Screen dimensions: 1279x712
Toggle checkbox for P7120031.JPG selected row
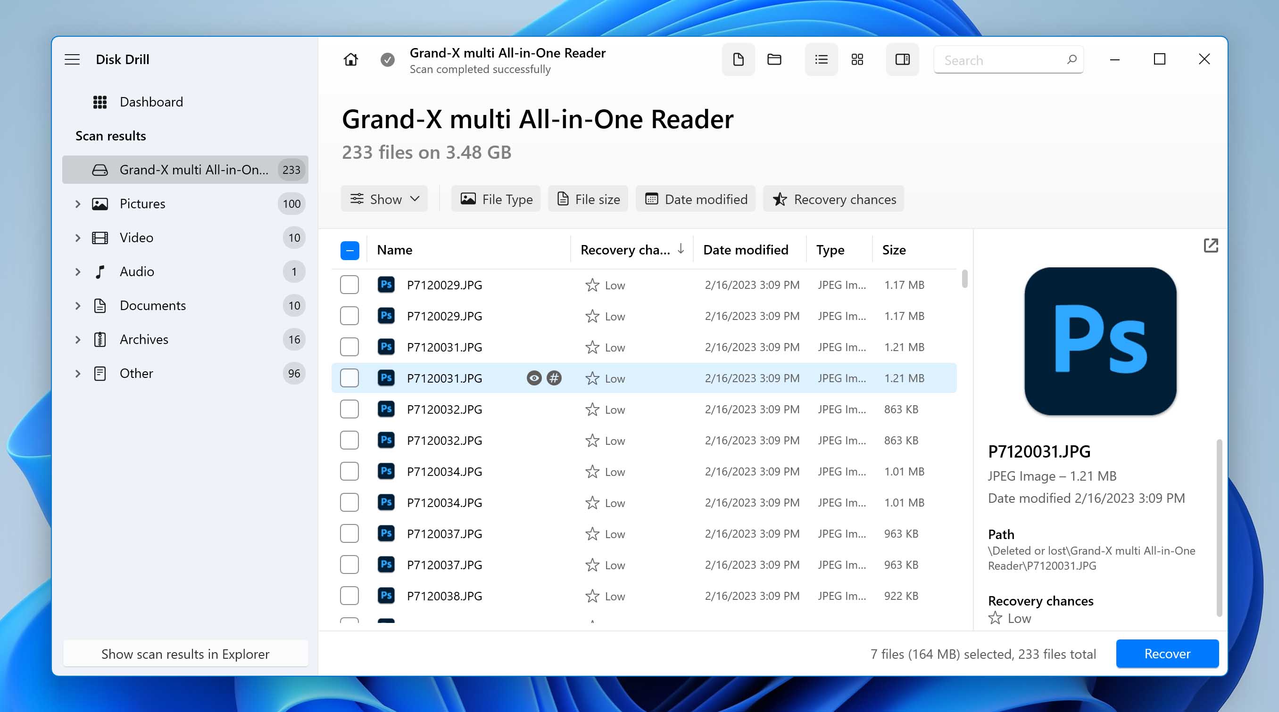point(350,377)
